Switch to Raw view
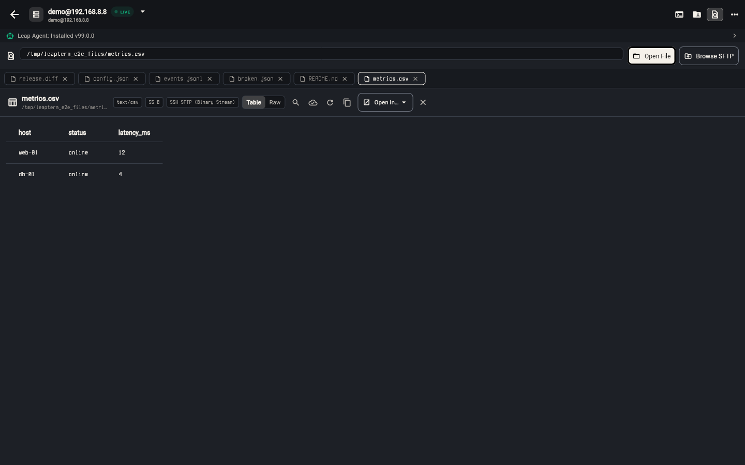 point(275,102)
